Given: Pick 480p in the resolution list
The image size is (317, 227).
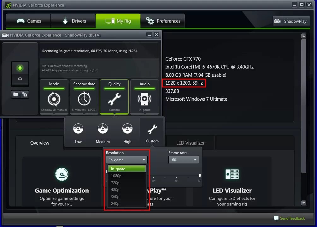Looking at the screenshot, I should click(x=127, y=189).
